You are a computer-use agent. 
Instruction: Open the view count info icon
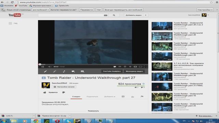143,84
